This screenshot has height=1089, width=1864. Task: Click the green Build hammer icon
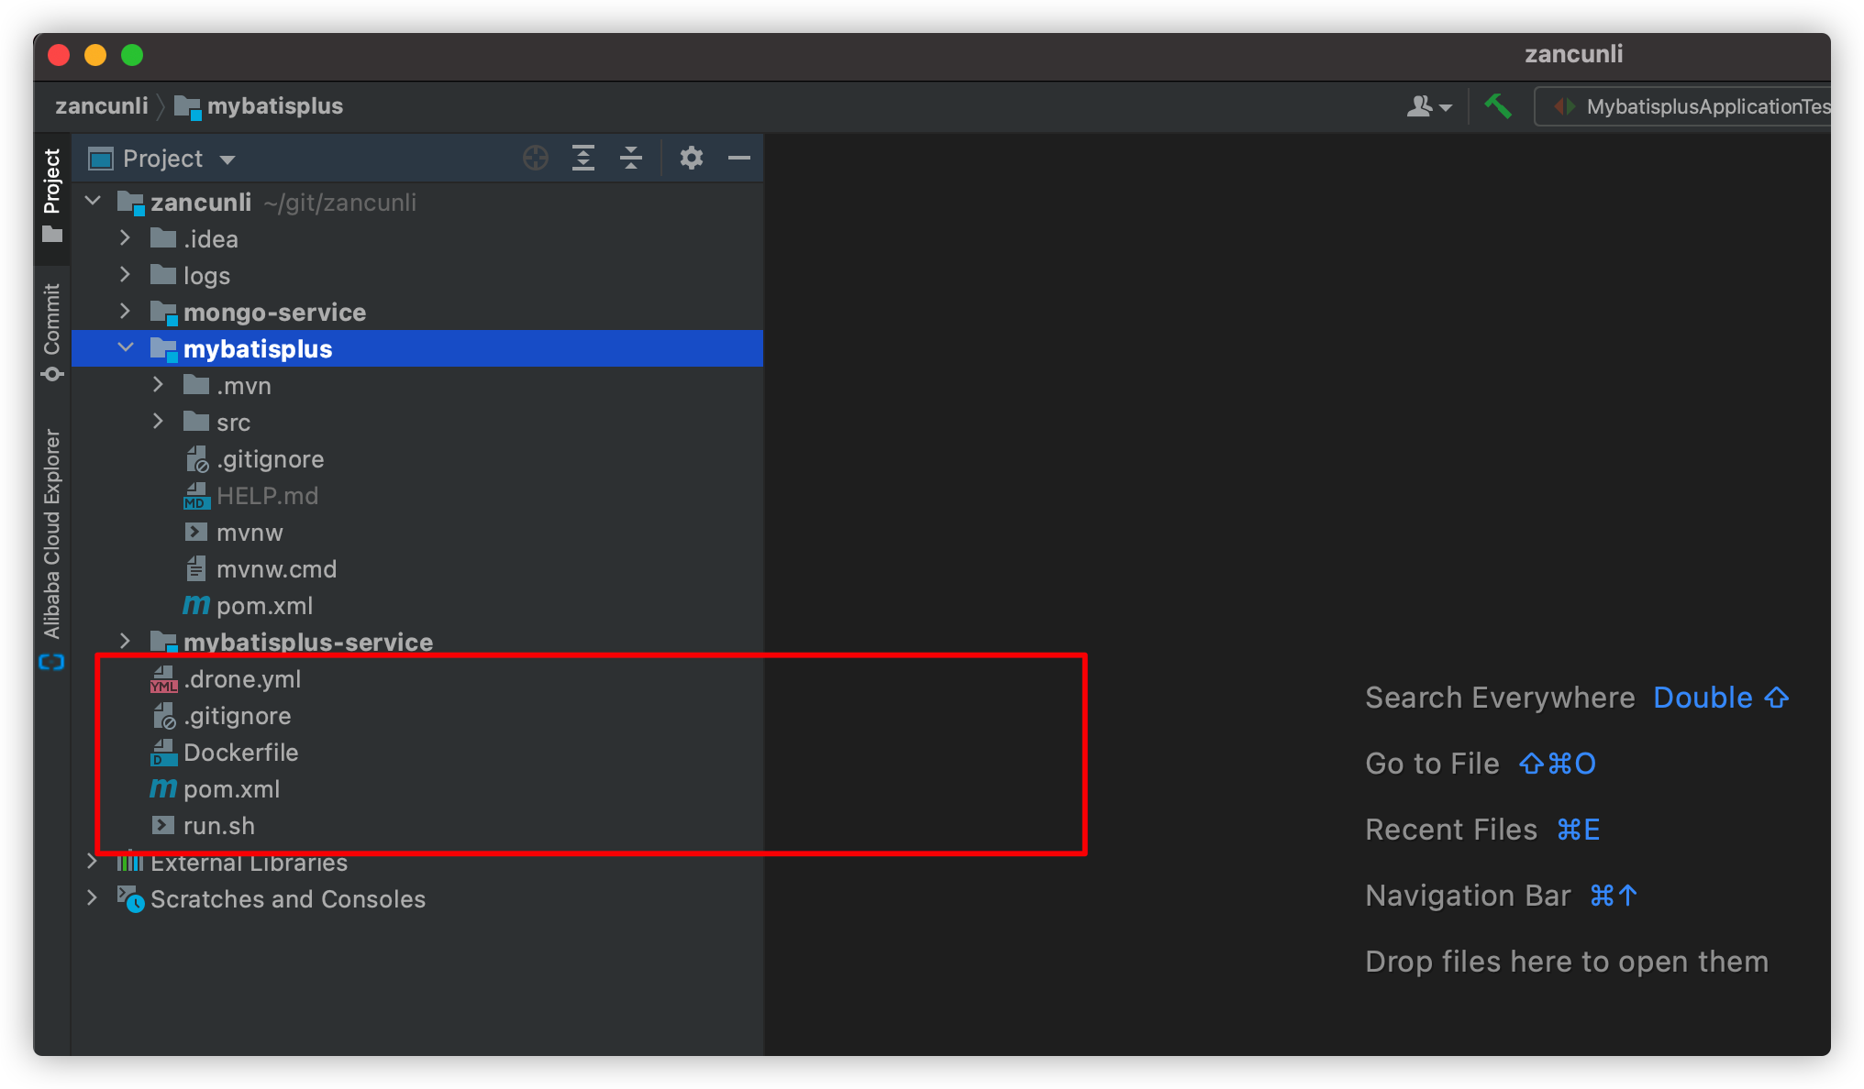click(1498, 106)
